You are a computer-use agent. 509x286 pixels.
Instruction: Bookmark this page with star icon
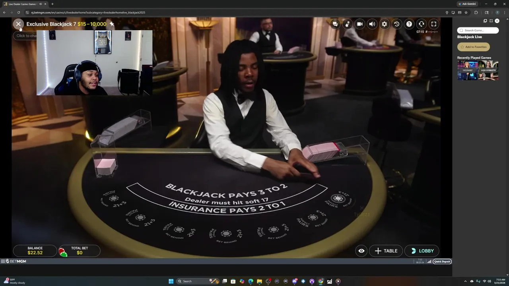point(466,12)
